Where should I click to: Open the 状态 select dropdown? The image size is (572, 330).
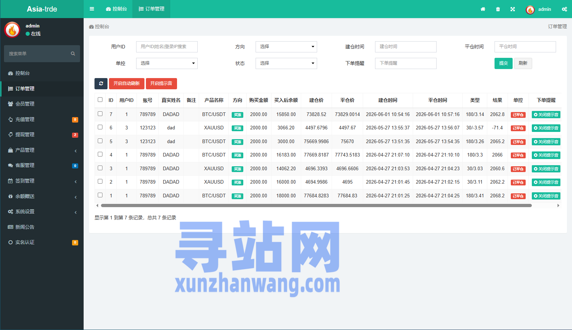[x=286, y=63]
